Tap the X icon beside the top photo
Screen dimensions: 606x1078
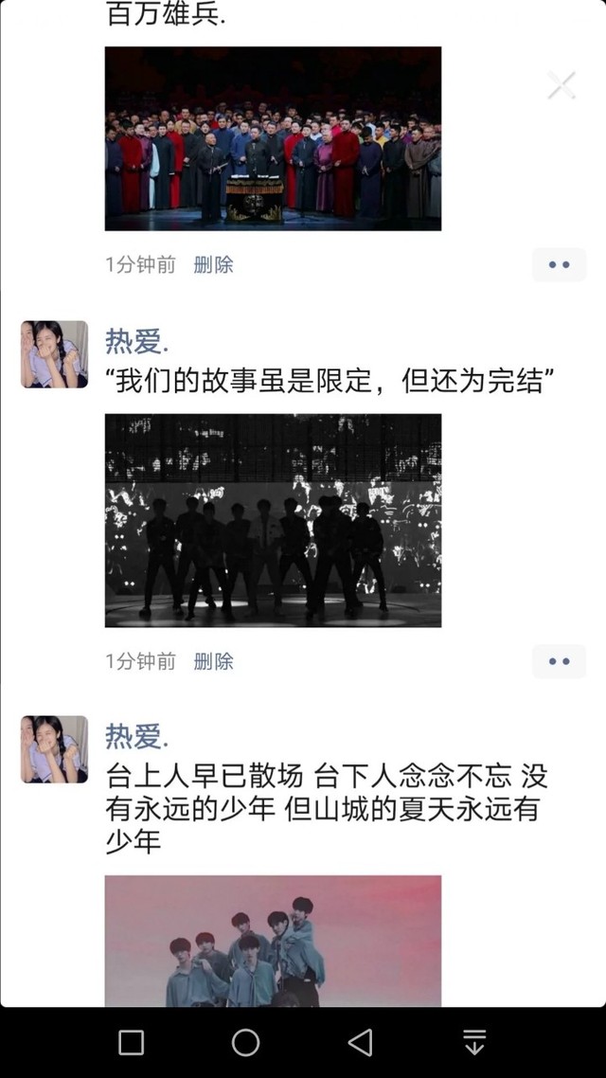[x=561, y=85]
